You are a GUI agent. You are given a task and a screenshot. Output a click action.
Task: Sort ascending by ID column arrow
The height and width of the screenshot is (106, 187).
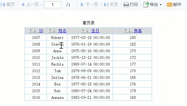31,31
